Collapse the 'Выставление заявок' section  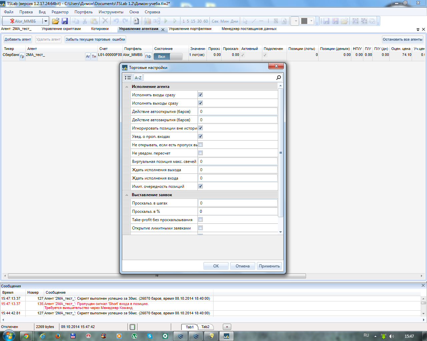[x=127, y=195]
